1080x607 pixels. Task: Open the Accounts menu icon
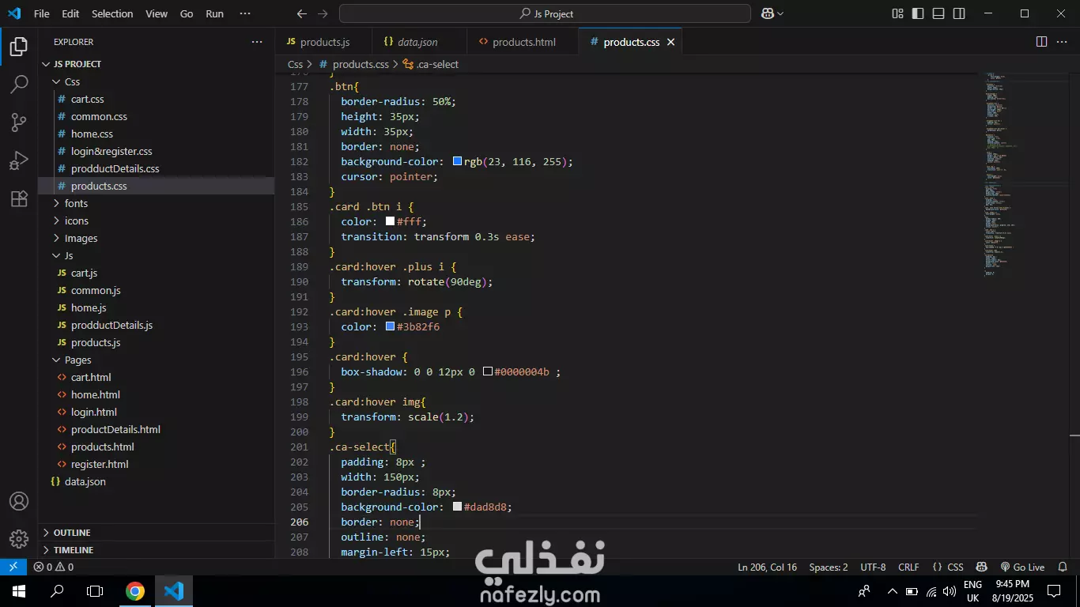[x=19, y=501]
